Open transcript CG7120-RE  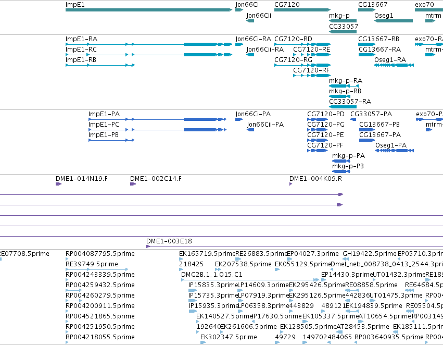coord(312,55)
